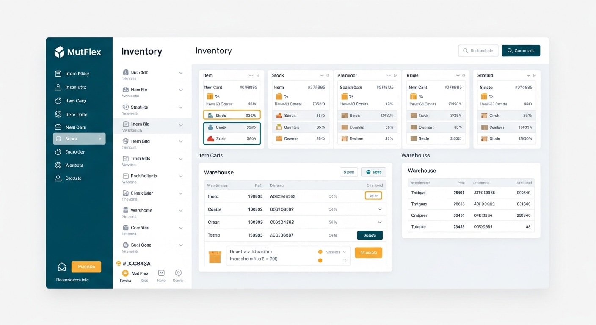Screen dimensions: 596x325
Task: Click the Bostnodrerle search field
Action: [x=478, y=50]
